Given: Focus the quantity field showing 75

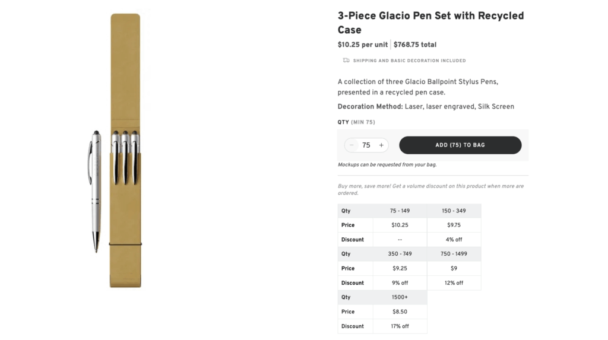Looking at the screenshot, I should coord(366,145).
